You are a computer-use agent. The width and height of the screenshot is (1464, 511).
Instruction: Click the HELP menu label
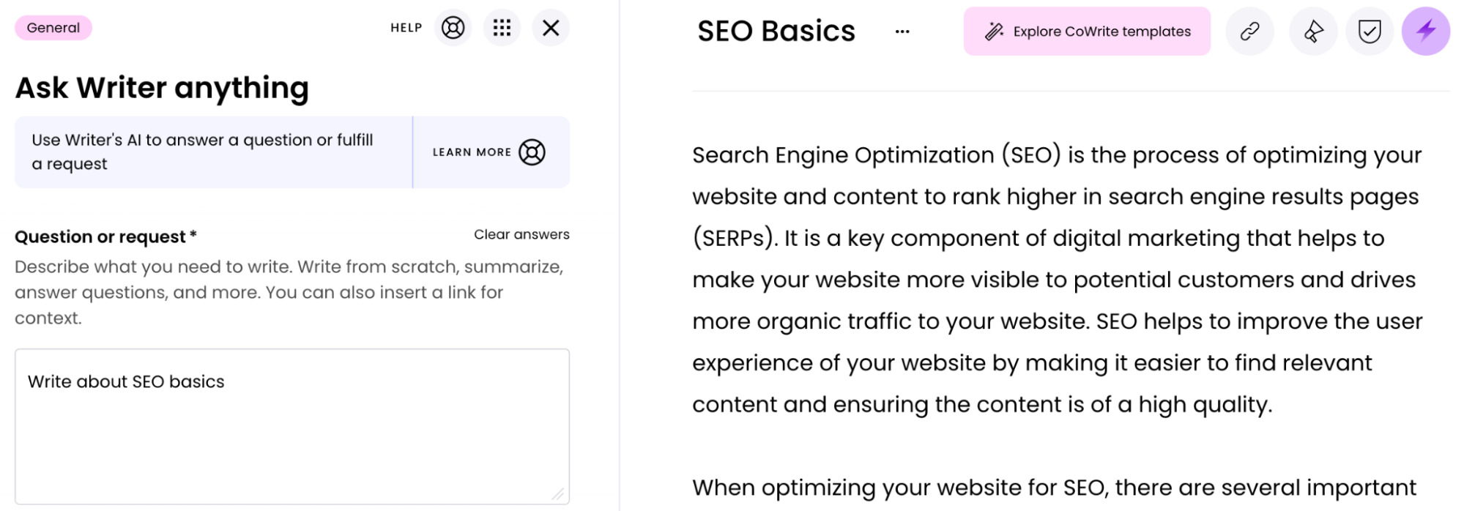tap(405, 27)
